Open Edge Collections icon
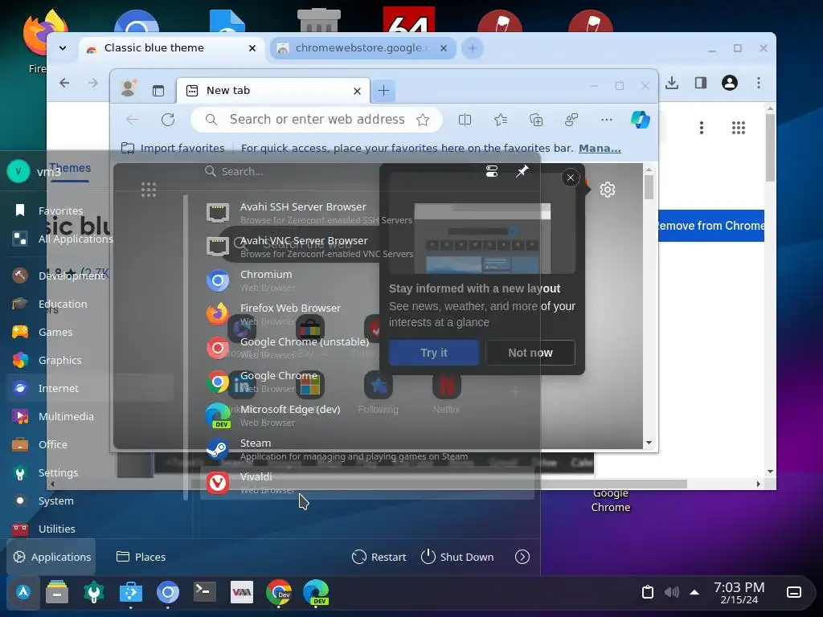 click(536, 121)
